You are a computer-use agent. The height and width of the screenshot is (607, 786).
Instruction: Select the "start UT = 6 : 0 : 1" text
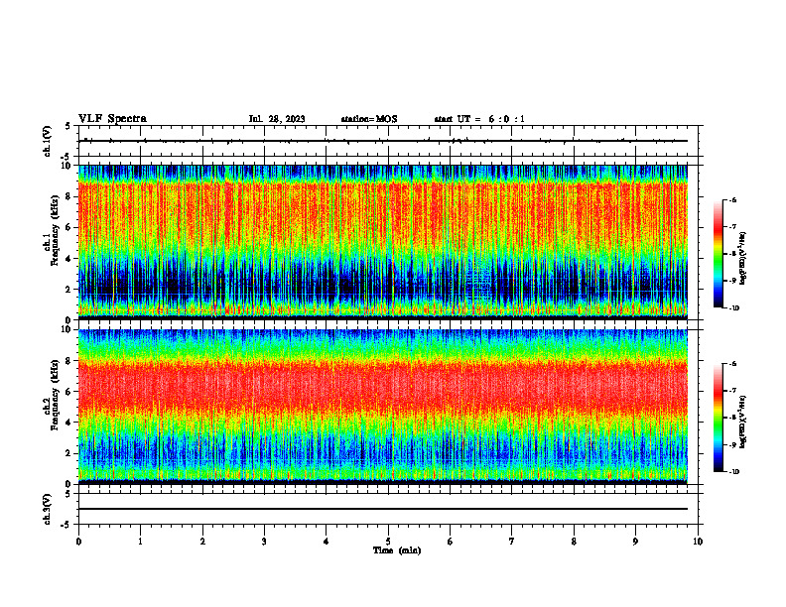[479, 119]
